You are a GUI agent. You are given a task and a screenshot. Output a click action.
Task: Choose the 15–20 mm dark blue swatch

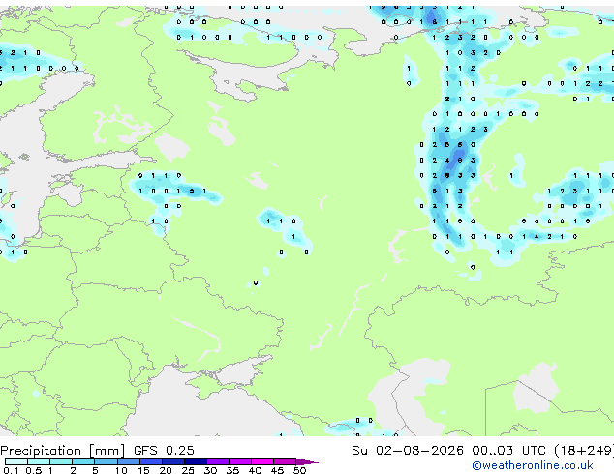151,461
